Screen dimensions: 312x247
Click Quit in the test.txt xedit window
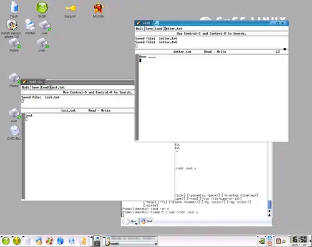click(26, 87)
